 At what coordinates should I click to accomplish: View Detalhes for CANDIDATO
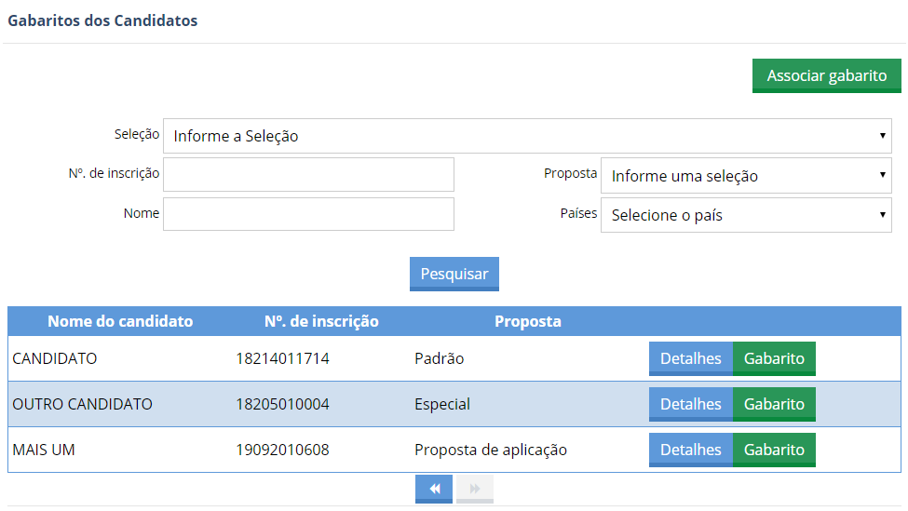click(x=690, y=358)
